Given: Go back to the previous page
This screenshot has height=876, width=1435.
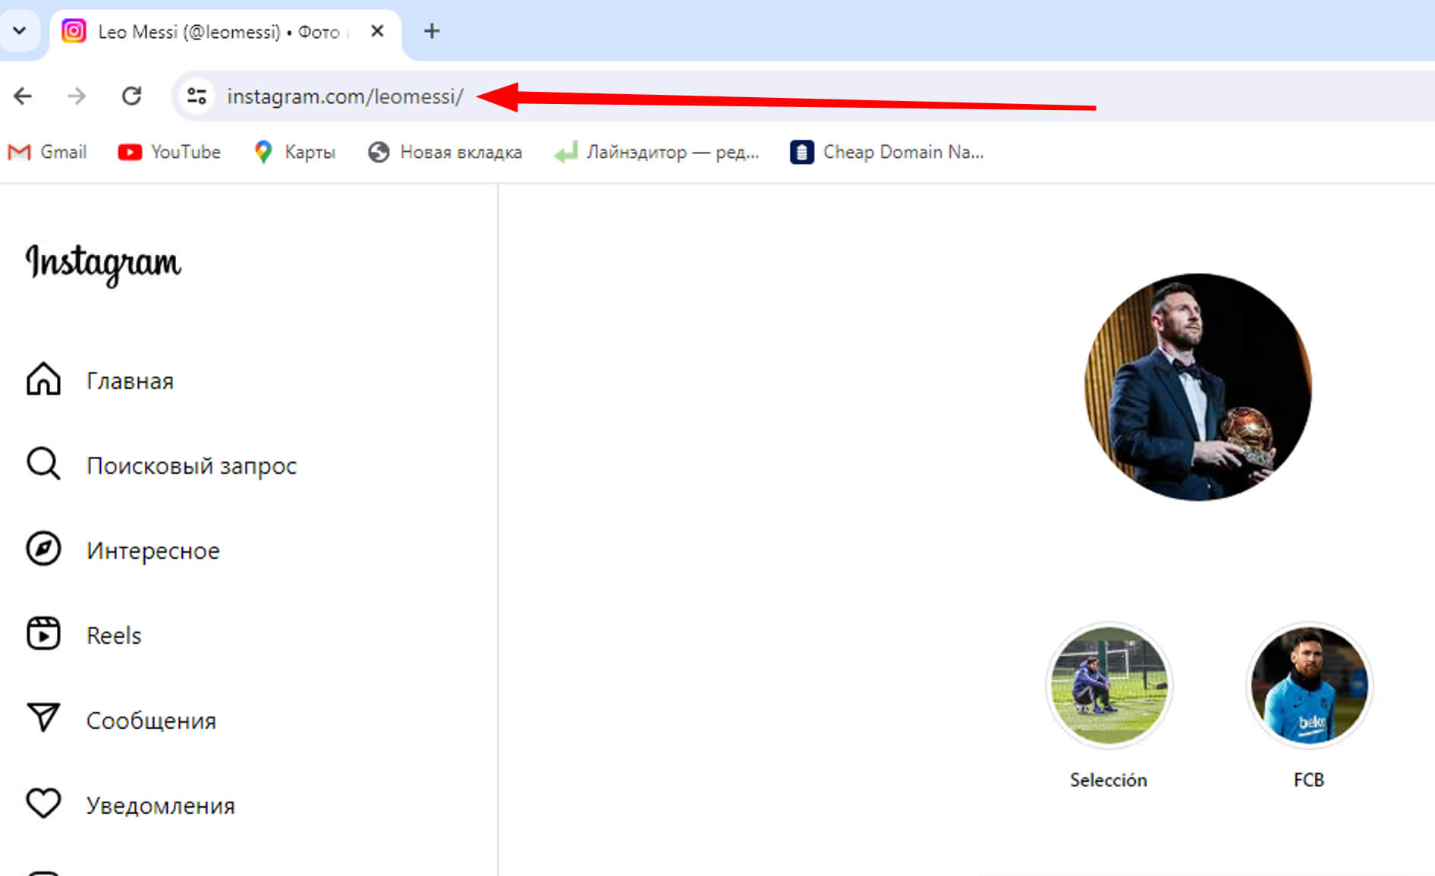Looking at the screenshot, I should 23,96.
